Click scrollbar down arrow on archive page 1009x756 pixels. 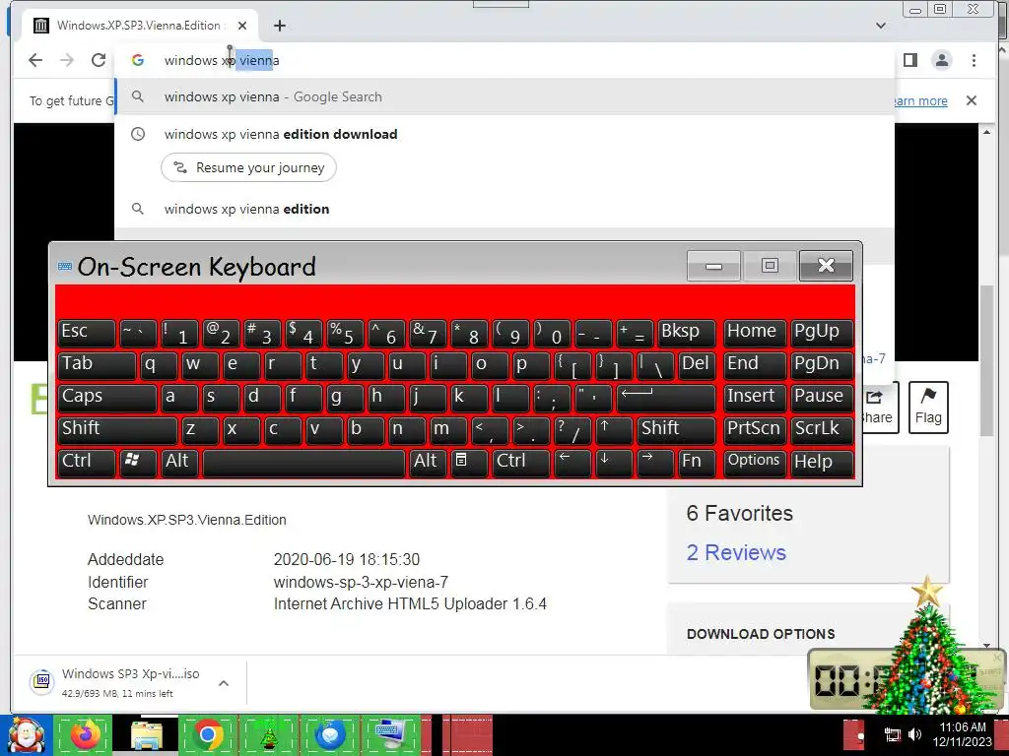pyautogui.click(x=986, y=646)
